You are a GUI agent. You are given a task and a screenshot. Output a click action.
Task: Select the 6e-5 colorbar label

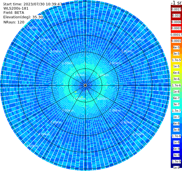(176, 47)
